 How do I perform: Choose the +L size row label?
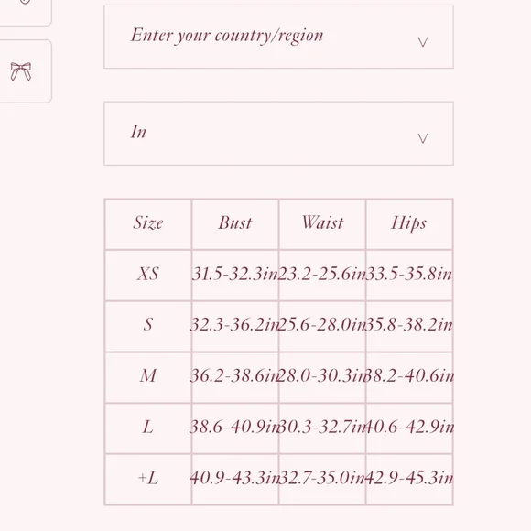pos(148,478)
